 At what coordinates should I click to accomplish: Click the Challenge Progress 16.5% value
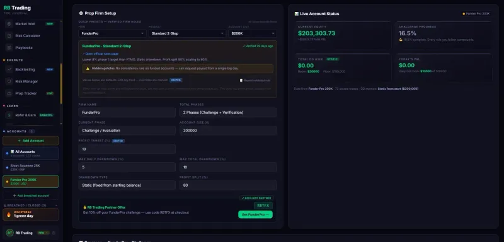[x=407, y=33]
